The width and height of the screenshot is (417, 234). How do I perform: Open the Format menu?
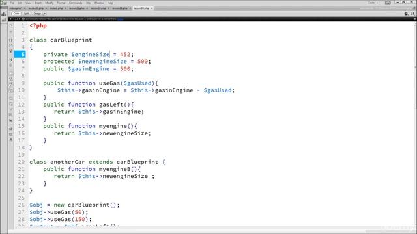pos(61,3)
